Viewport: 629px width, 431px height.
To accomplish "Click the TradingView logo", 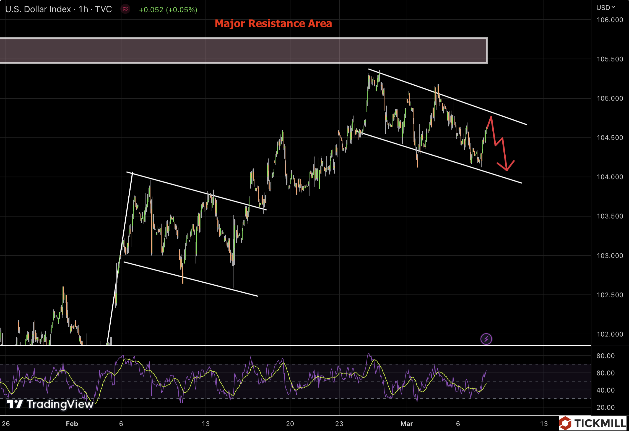I will 50,404.
